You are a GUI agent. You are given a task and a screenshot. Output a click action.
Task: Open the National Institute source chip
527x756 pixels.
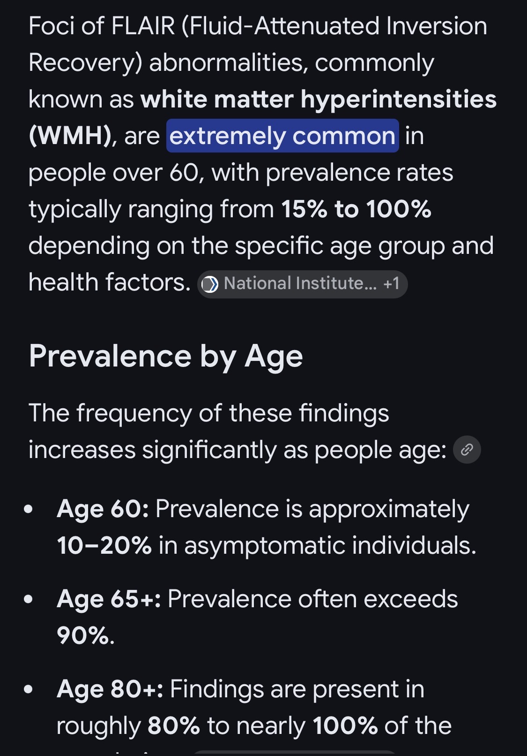[300, 284]
